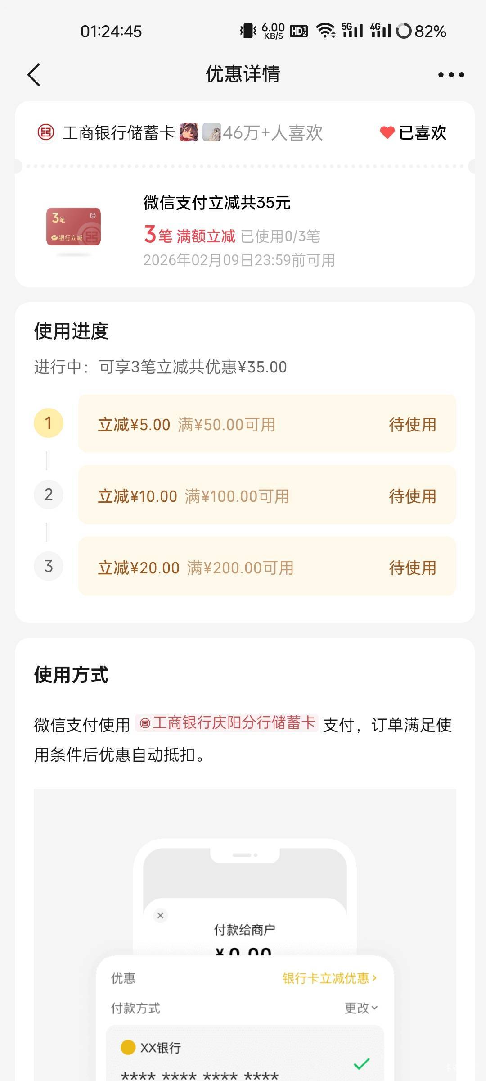
Task: Tap the 工商银行庆阳分行储蓄卡 link
Action: click(227, 723)
